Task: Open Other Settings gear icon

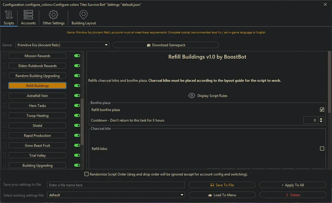Action: point(53,15)
